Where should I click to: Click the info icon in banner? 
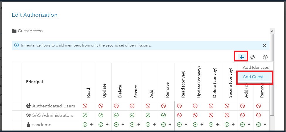click(17, 45)
